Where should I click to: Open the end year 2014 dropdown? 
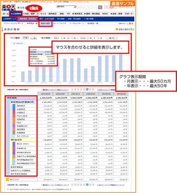[84, 38]
